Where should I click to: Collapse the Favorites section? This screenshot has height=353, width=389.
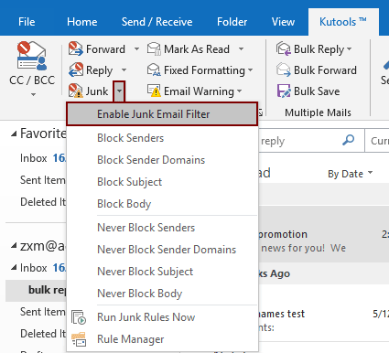click(x=14, y=134)
